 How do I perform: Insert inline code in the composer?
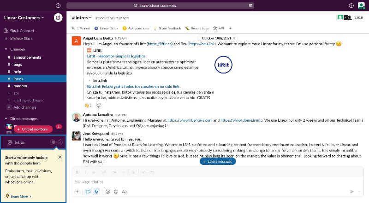[143, 172]
